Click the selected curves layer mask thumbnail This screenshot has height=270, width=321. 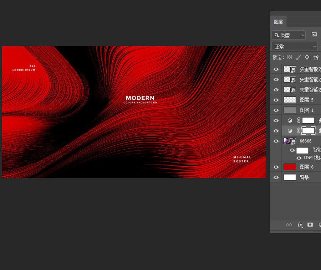tap(308, 131)
